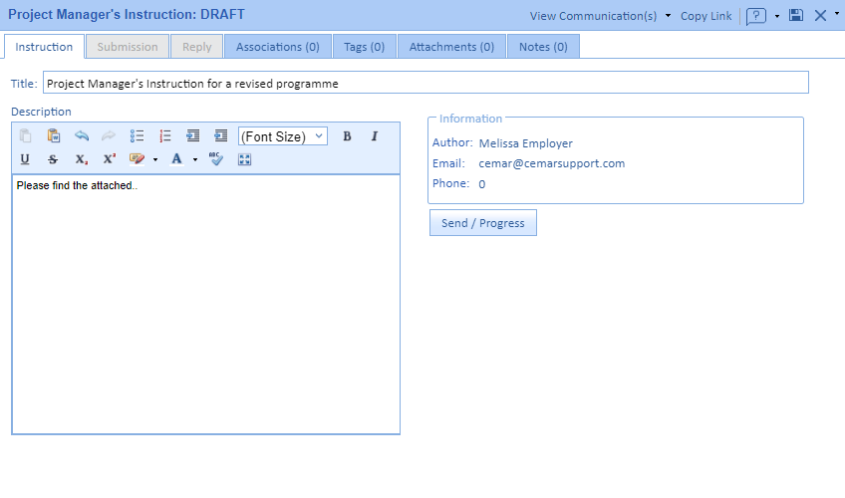Image resolution: width=845 pixels, height=498 pixels.
Task: Open the Font Size dropdown
Action: (x=283, y=136)
